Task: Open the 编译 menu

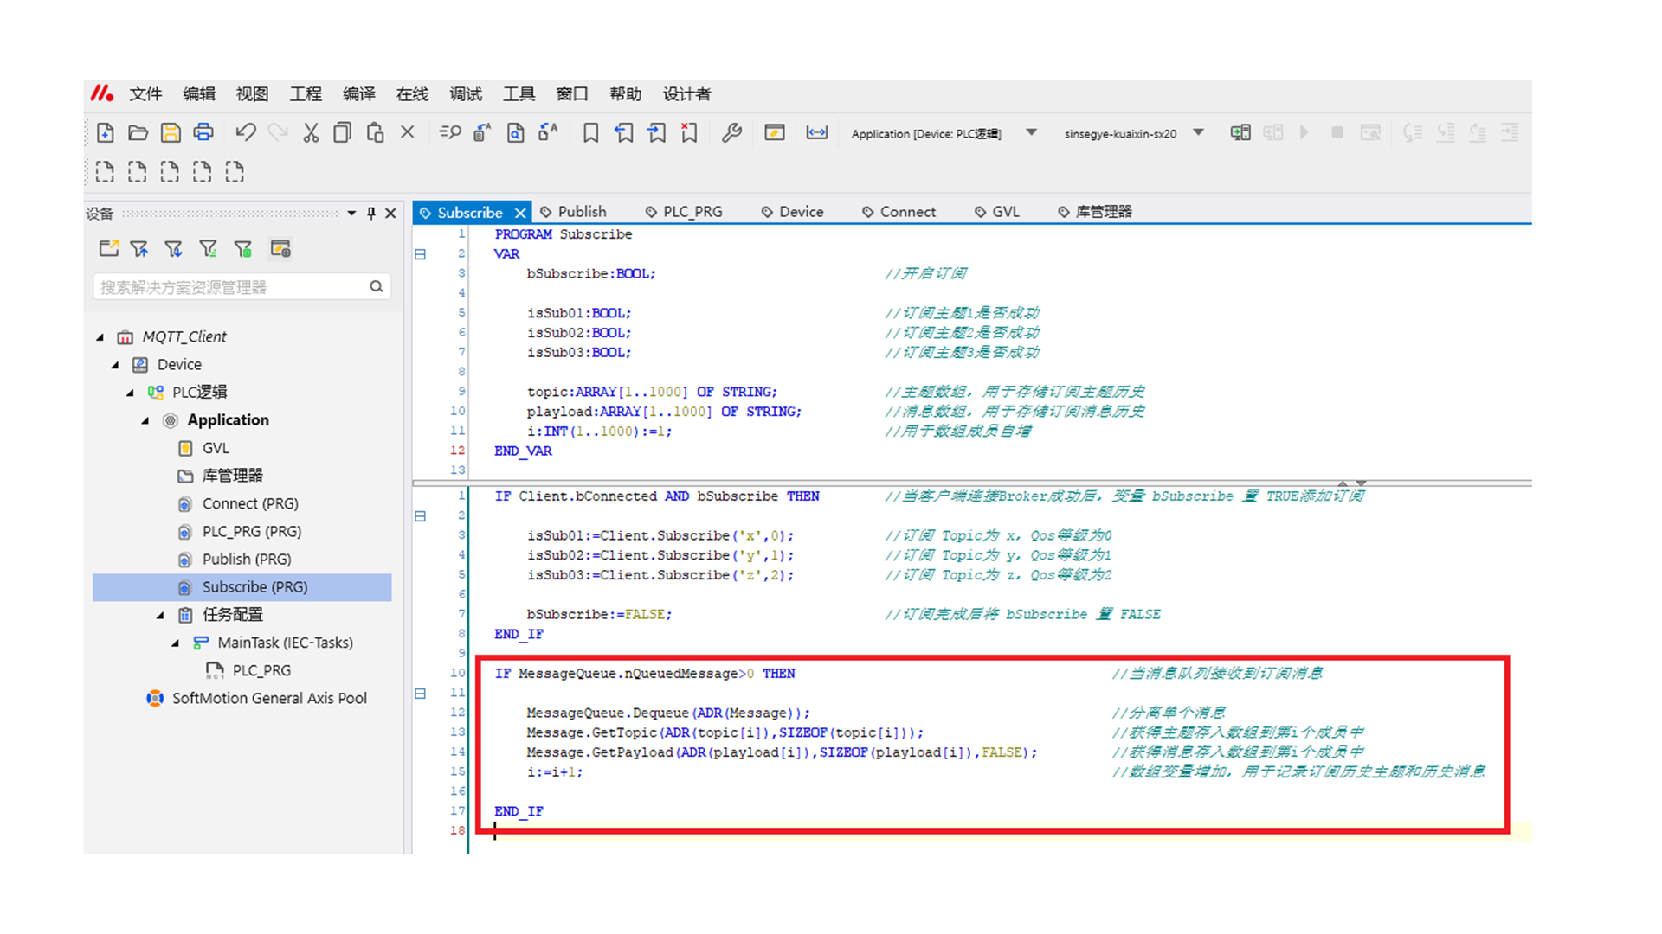Action: 359,94
